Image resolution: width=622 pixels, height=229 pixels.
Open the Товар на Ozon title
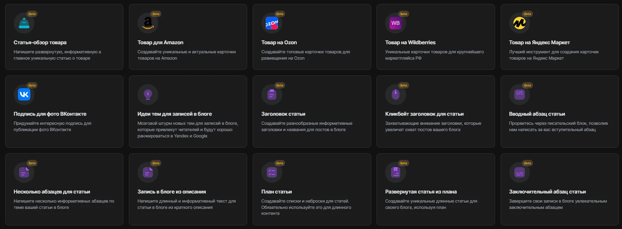[x=279, y=42]
